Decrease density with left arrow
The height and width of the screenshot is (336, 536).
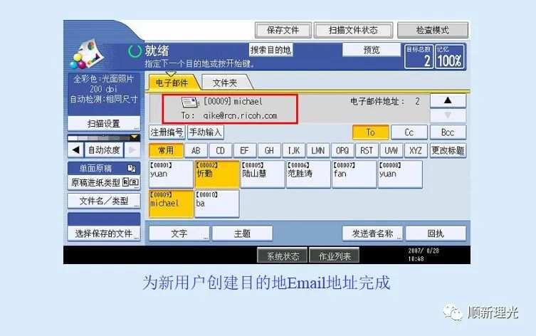coord(75,150)
